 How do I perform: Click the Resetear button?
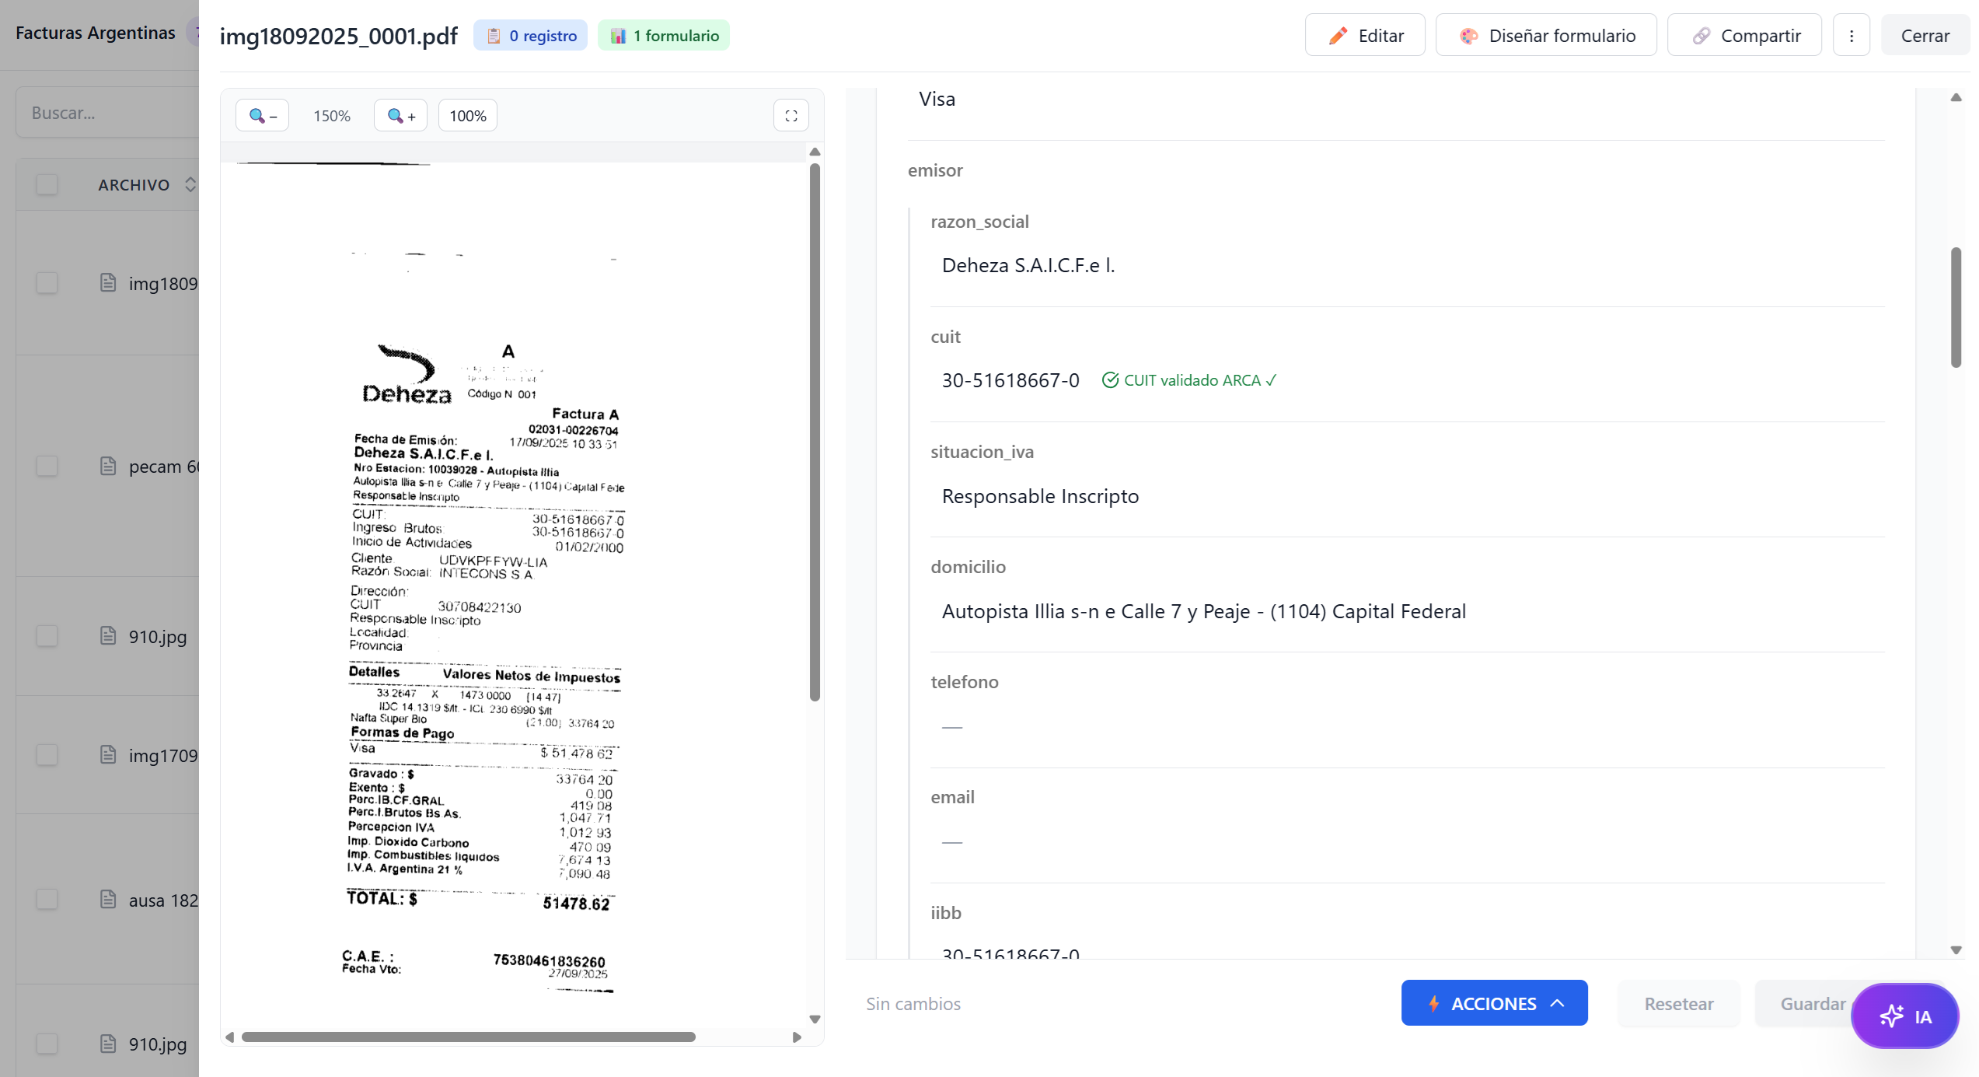click(1679, 1004)
